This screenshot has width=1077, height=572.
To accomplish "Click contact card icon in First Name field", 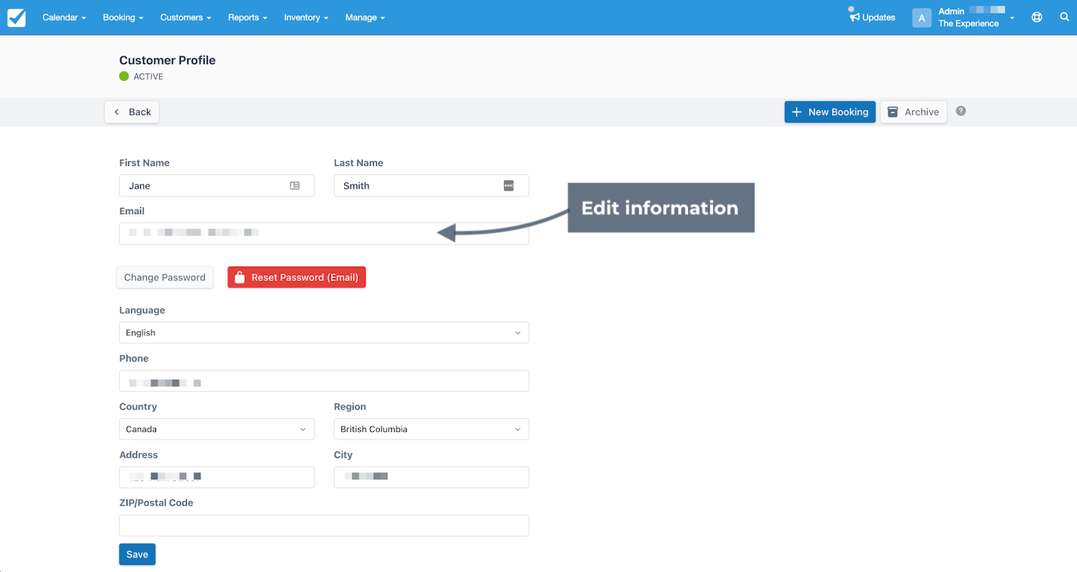I will click(295, 185).
